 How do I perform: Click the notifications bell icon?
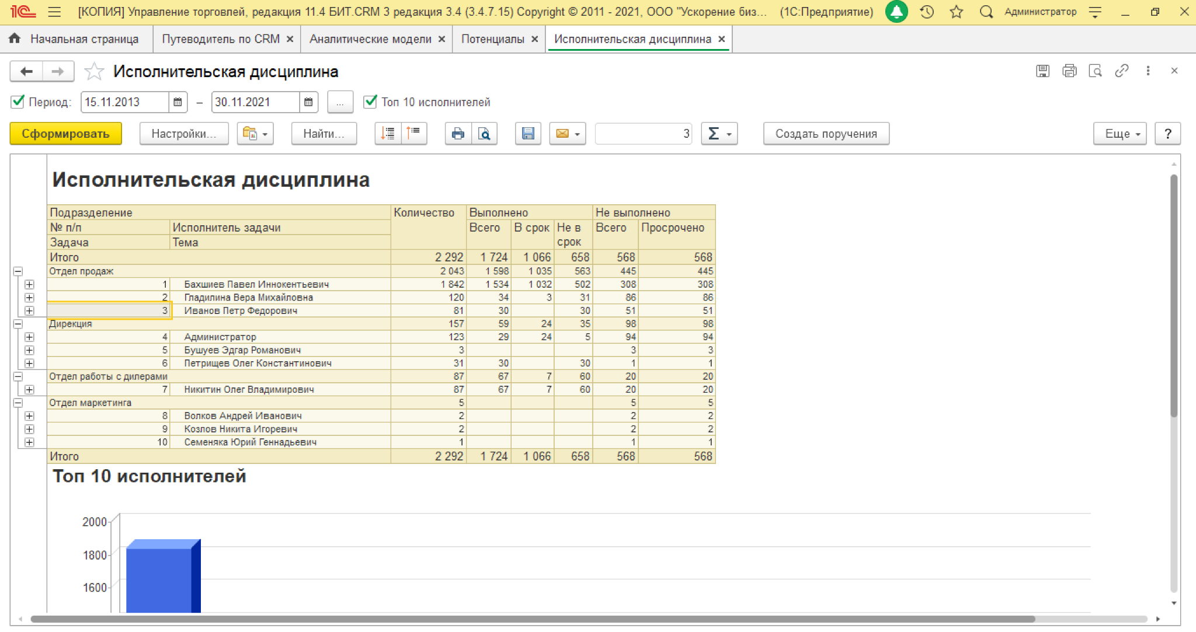(896, 12)
